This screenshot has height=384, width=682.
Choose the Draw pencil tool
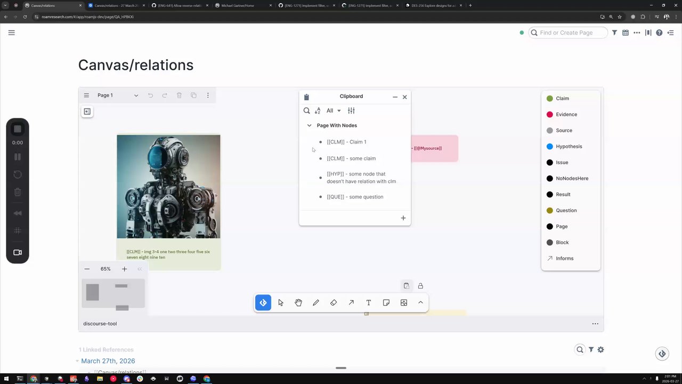point(316,303)
